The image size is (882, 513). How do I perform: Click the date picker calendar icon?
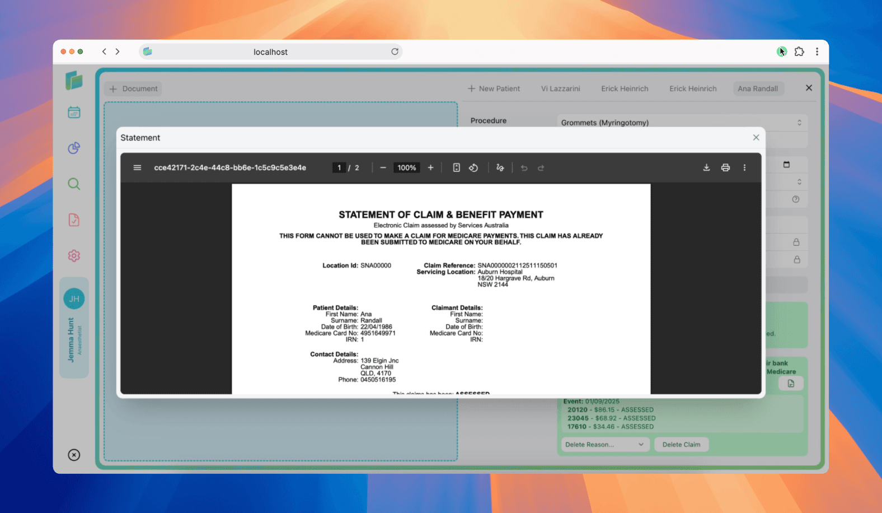(786, 164)
